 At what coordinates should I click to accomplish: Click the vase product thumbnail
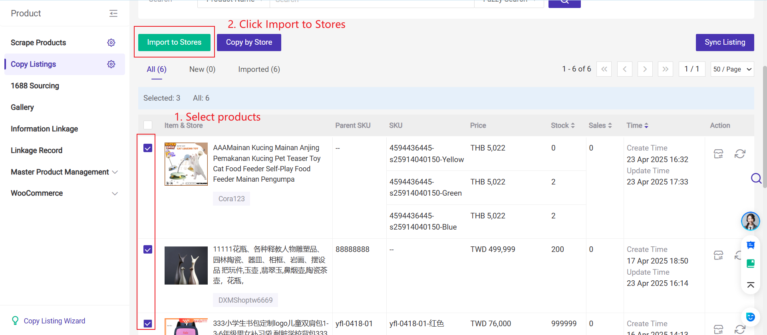coord(186,266)
